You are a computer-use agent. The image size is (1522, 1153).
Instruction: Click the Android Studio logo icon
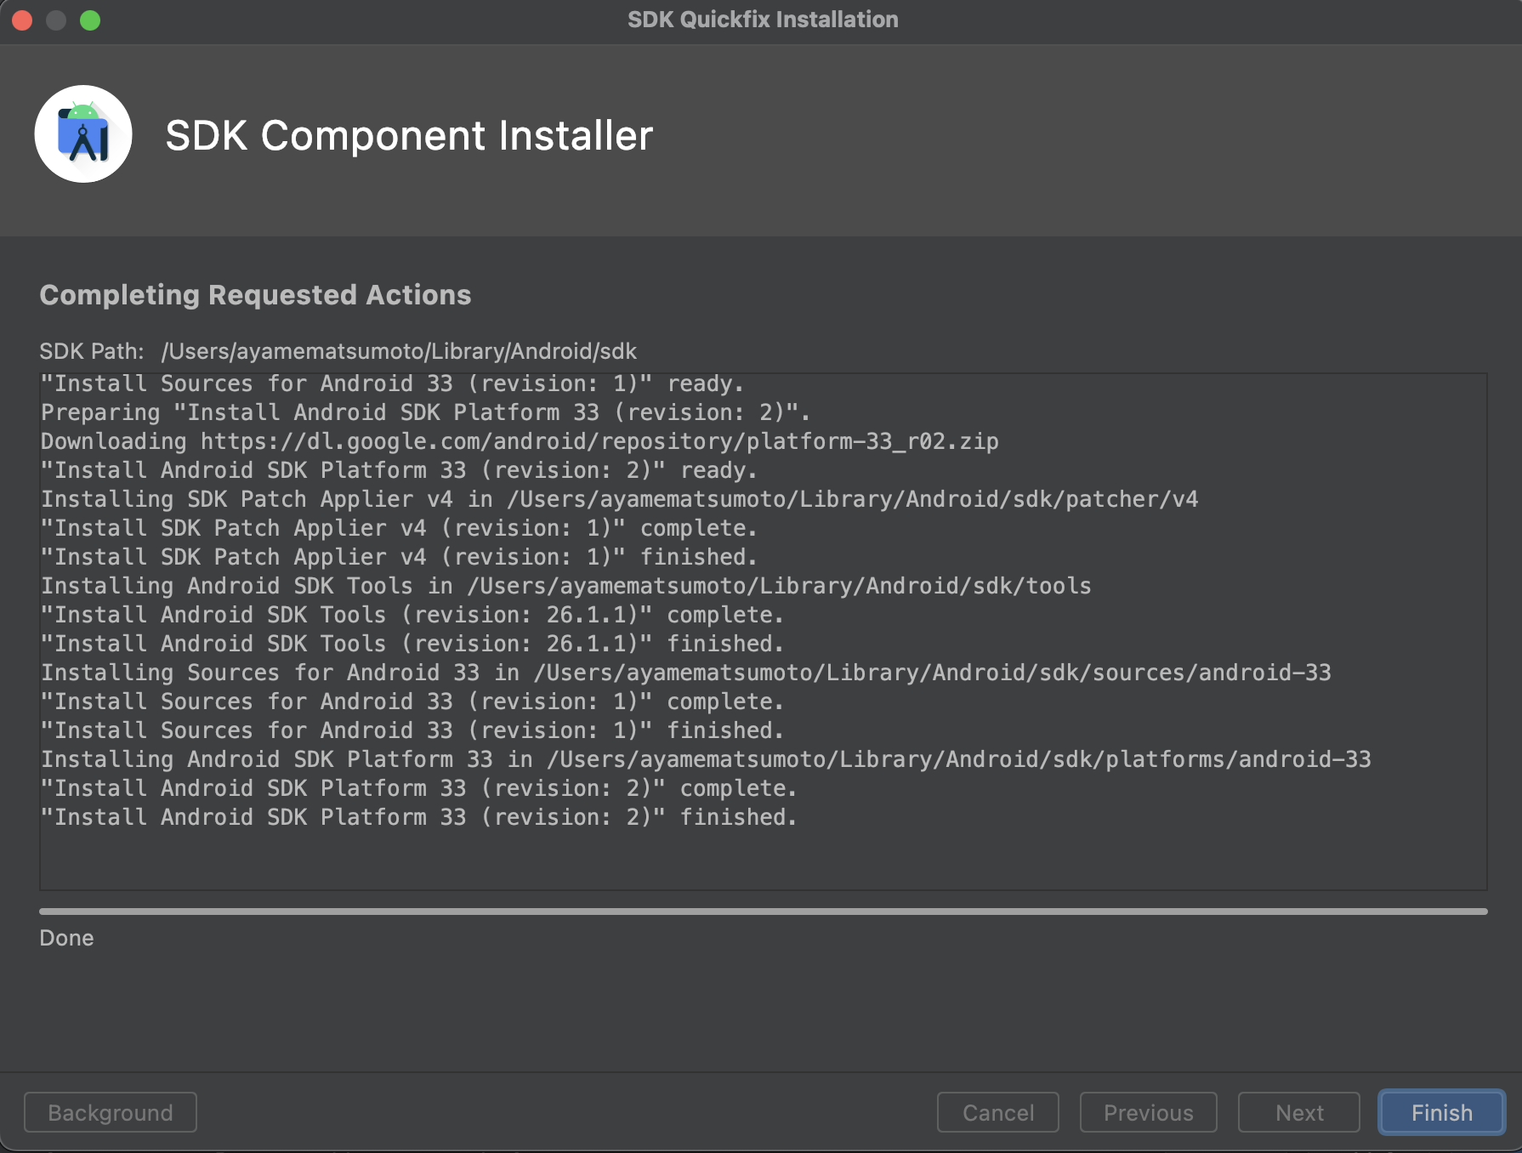[83, 133]
